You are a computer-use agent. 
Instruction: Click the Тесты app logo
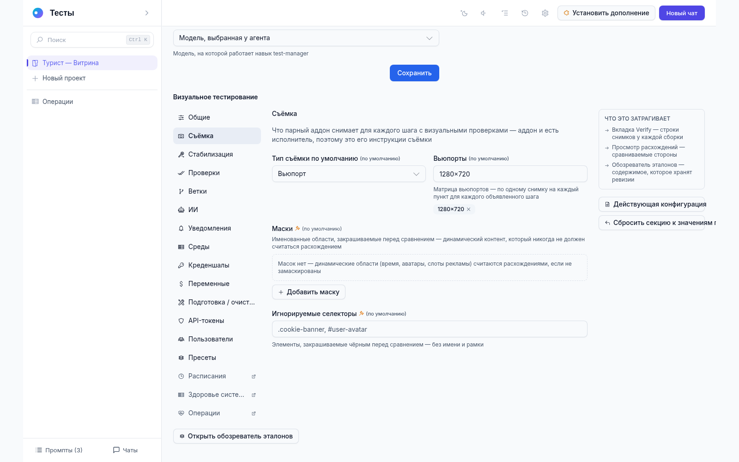38,13
